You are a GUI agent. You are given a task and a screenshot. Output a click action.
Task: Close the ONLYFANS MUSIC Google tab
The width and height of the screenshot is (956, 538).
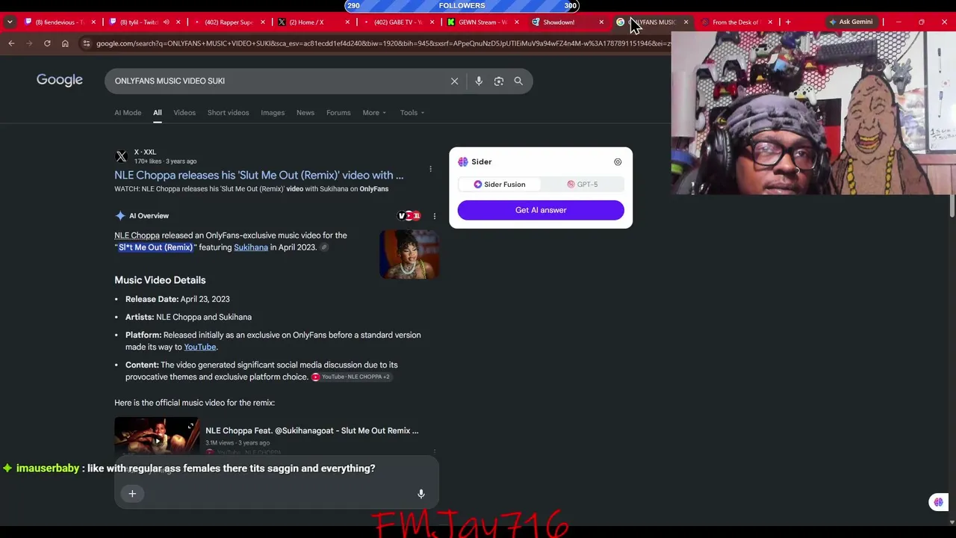coord(686,22)
